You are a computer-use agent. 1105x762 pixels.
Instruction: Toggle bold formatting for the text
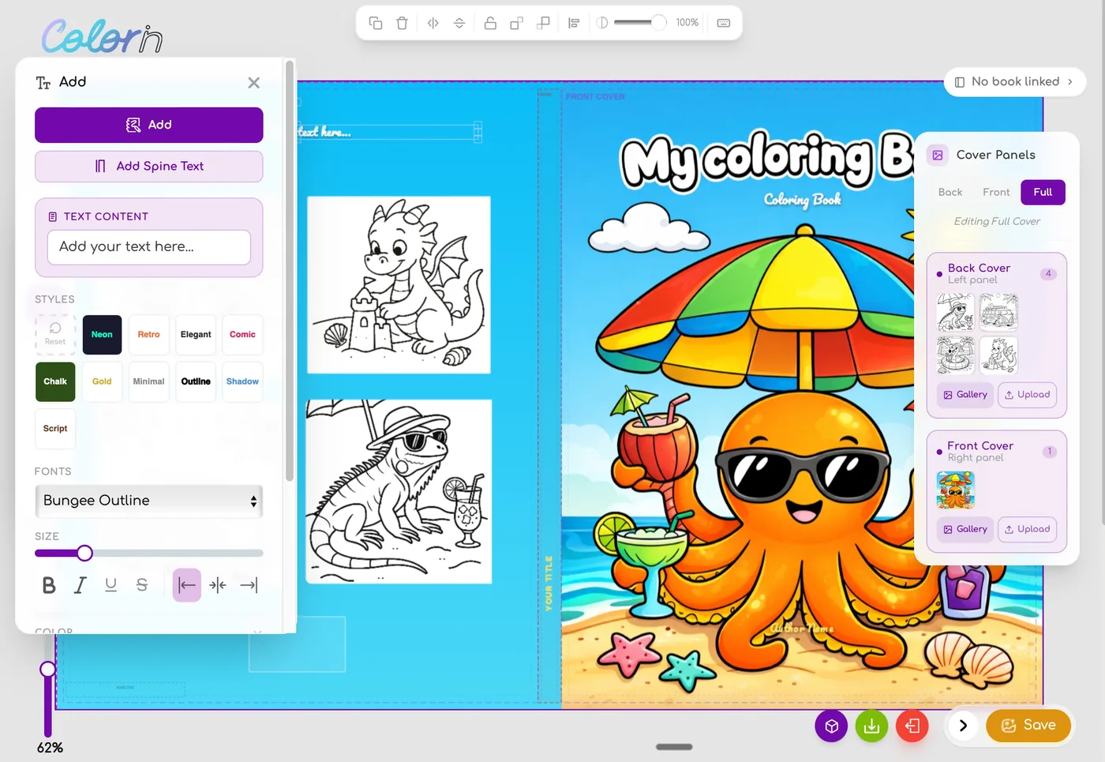48,585
